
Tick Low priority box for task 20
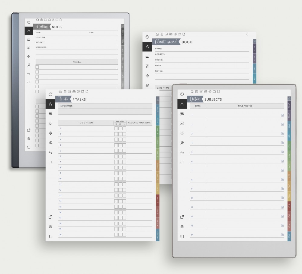(124, 235)
